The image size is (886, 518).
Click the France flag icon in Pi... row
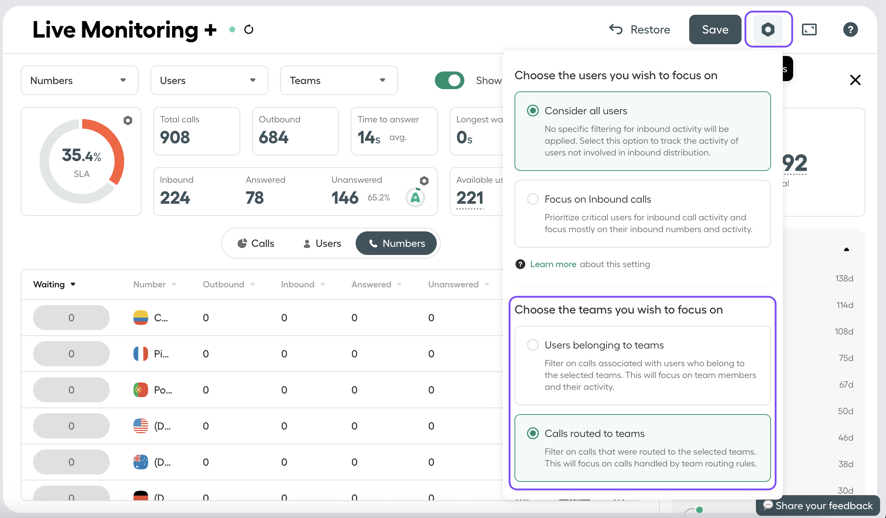tap(141, 354)
